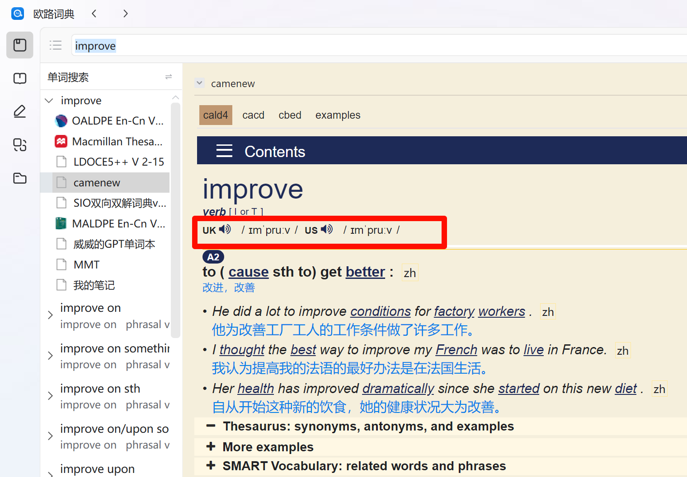The height and width of the screenshot is (477, 687).
Task: Click the A2 level badge
Action: click(213, 257)
